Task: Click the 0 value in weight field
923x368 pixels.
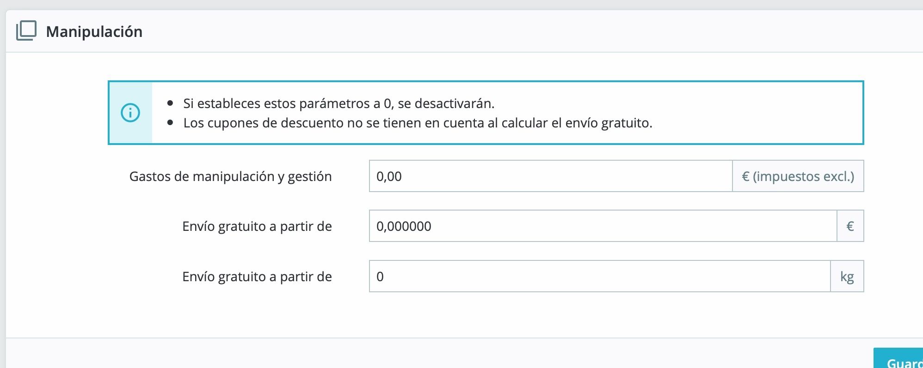Action: point(380,277)
